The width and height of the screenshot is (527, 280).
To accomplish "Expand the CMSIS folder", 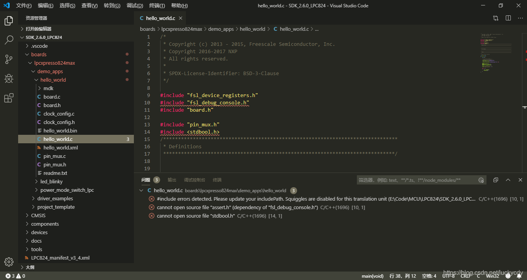I will 76,215.
